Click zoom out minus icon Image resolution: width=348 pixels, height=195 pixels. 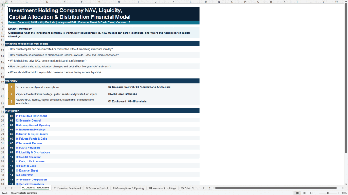[317, 193]
